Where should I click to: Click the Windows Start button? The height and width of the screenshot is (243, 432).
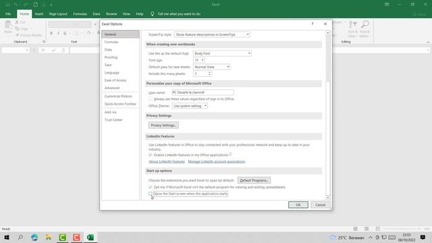(x=7, y=237)
